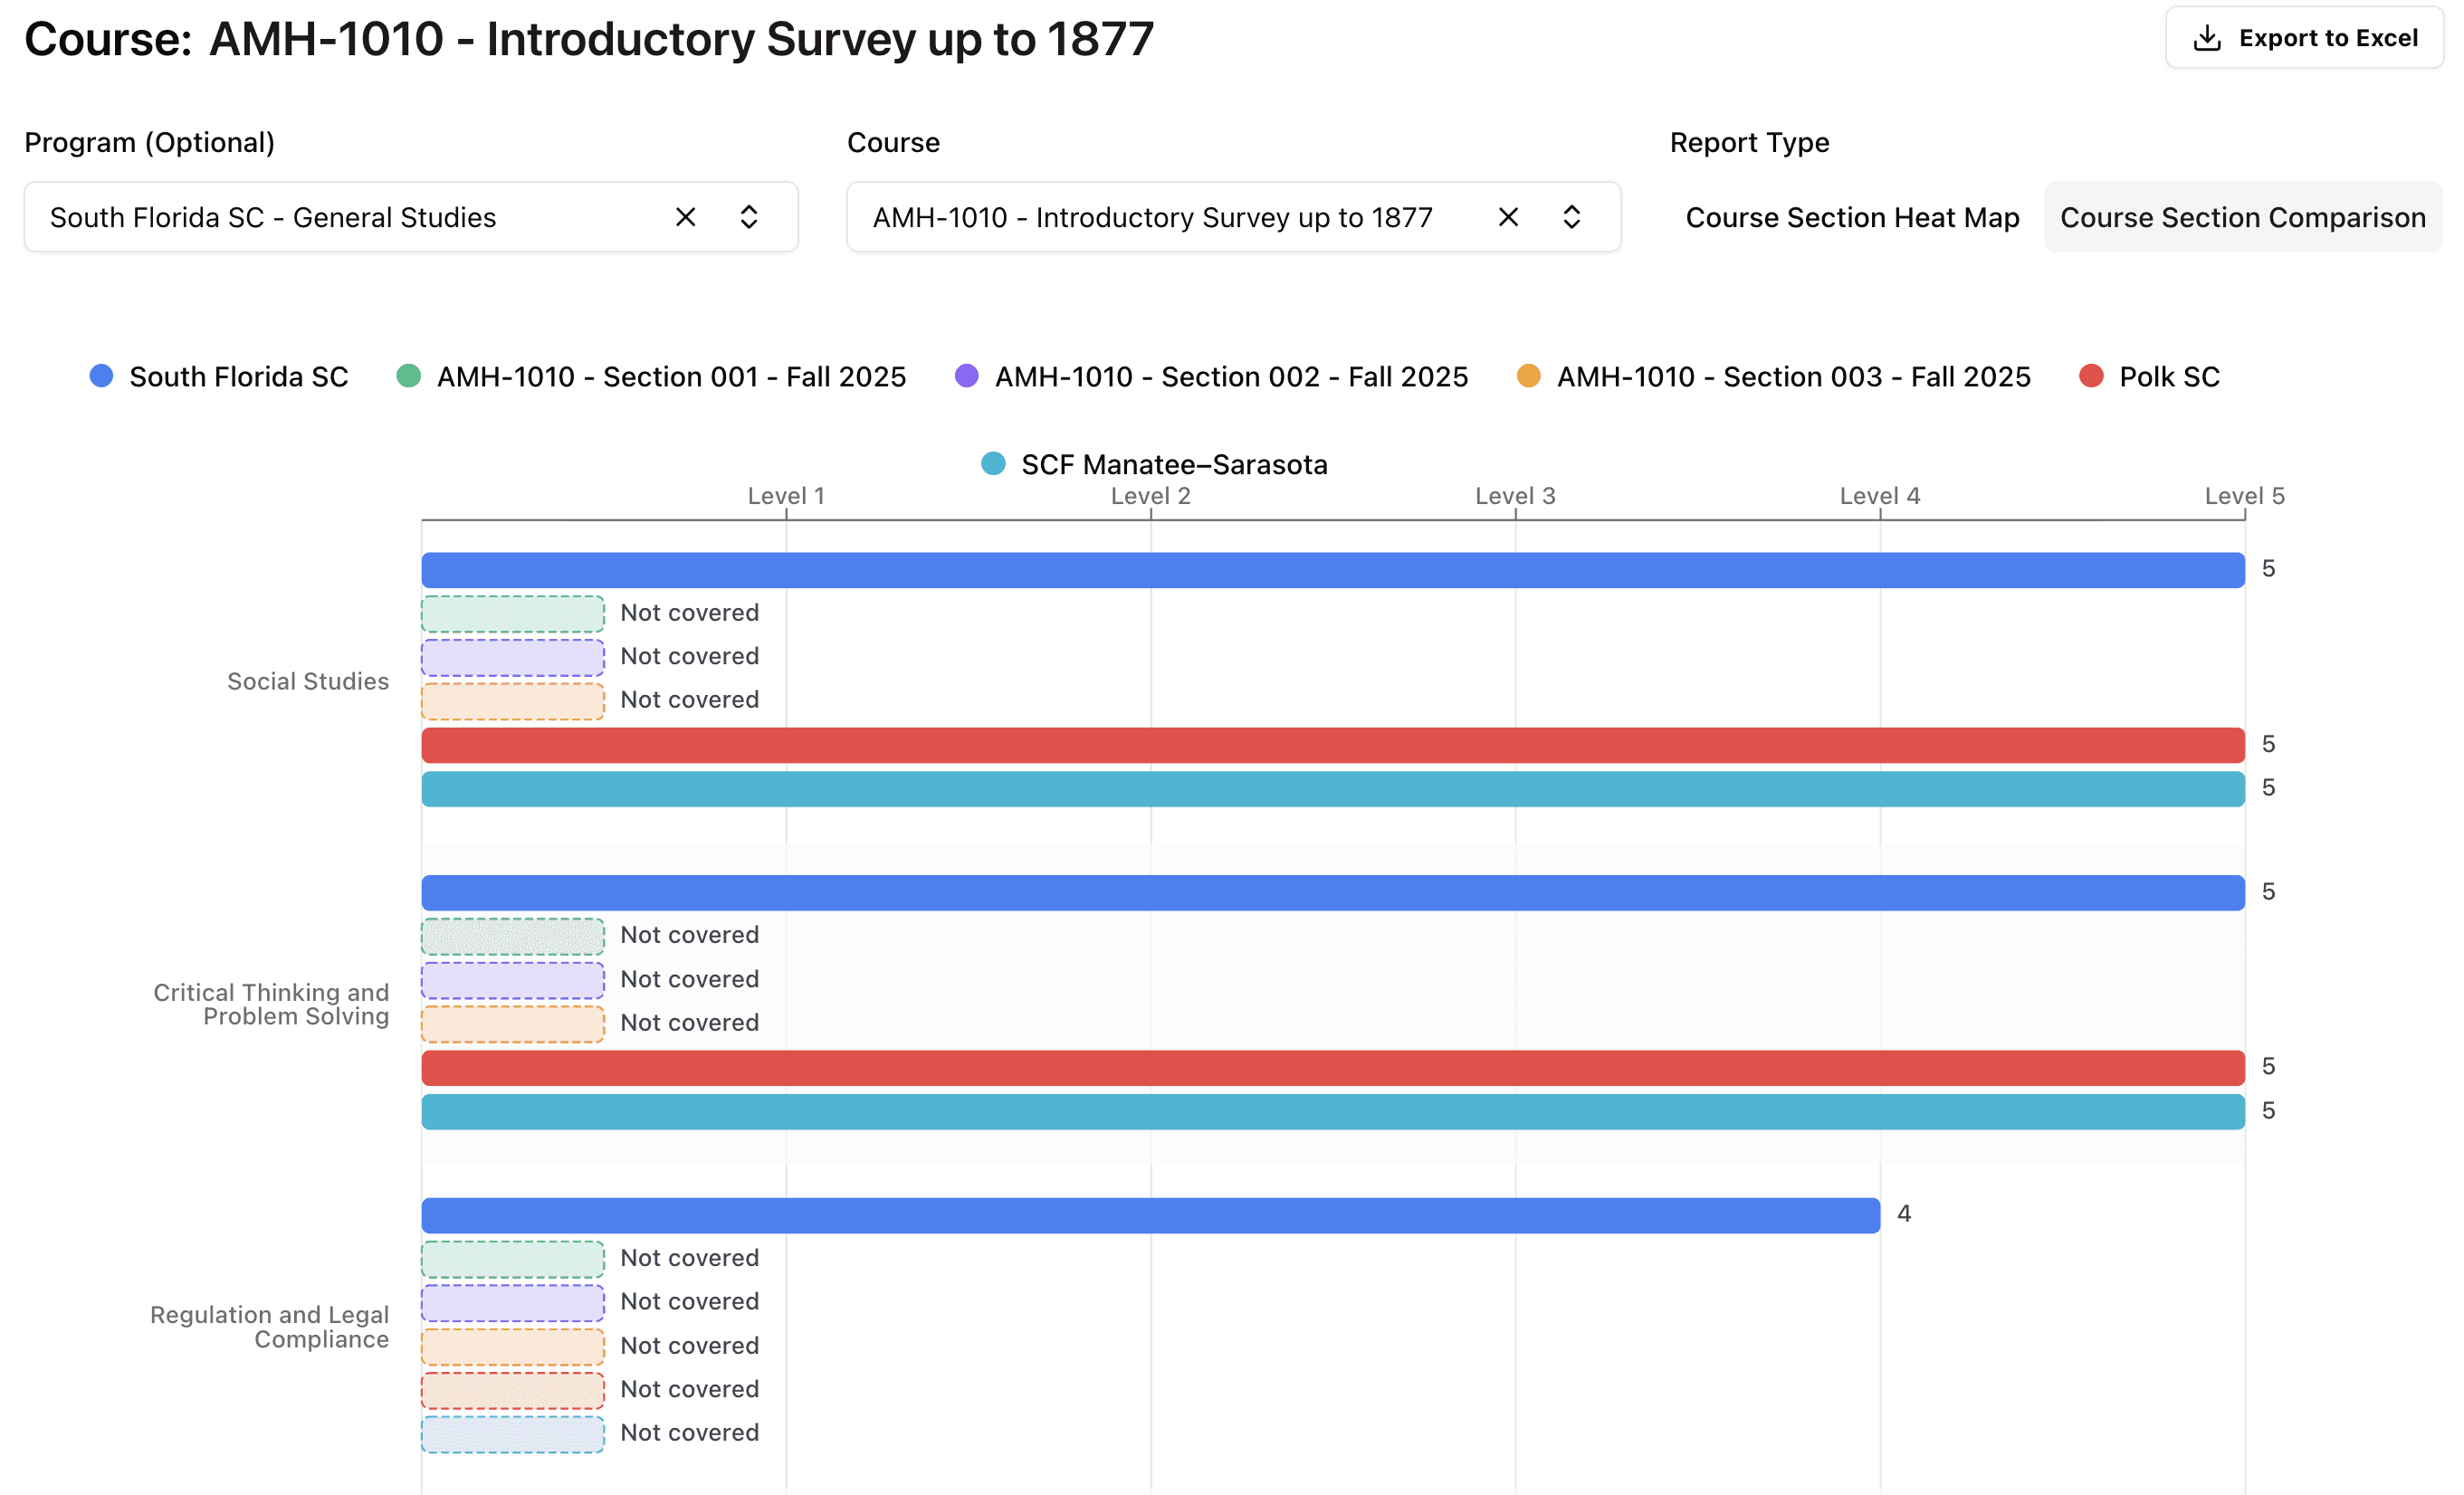Click the orange Section 003 legend dot
The image size is (2464, 1495).
pos(1528,376)
